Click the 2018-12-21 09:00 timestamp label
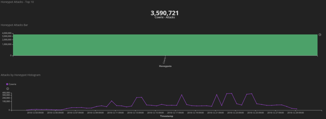 pyautogui.click(x=216, y=113)
